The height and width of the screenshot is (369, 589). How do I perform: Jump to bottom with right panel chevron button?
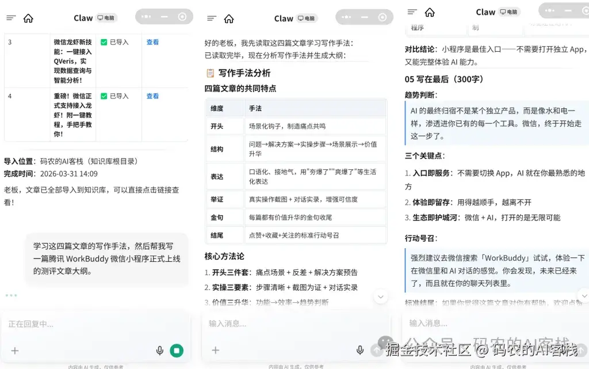coord(584,296)
